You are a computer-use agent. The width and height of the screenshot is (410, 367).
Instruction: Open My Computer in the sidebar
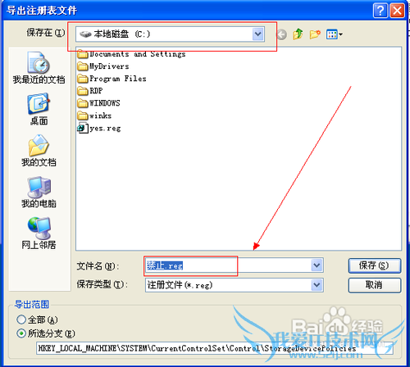pos(39,192)
